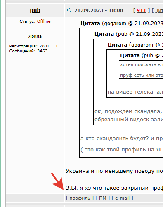Open the e-mail link below the post
The image size is (163, 207).
(x=122, y=198)
